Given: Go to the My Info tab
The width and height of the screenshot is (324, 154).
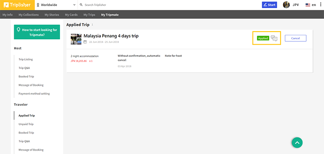Looking at the screenshot, I should (7, 15).
